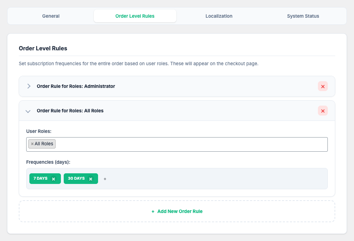Remove the All Roles tag from User Roles
The image size is (354, 241).
[32, 144]
